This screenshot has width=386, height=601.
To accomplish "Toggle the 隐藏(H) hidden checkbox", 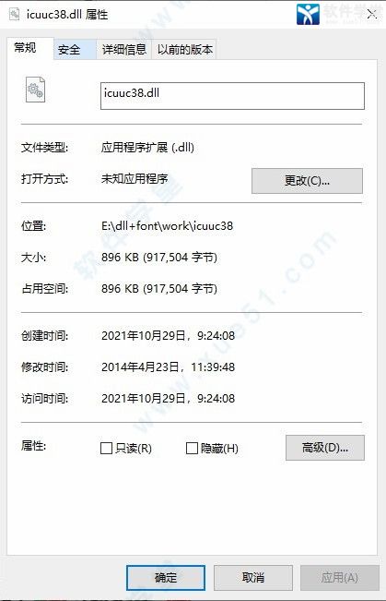I will tap(192, 448).
